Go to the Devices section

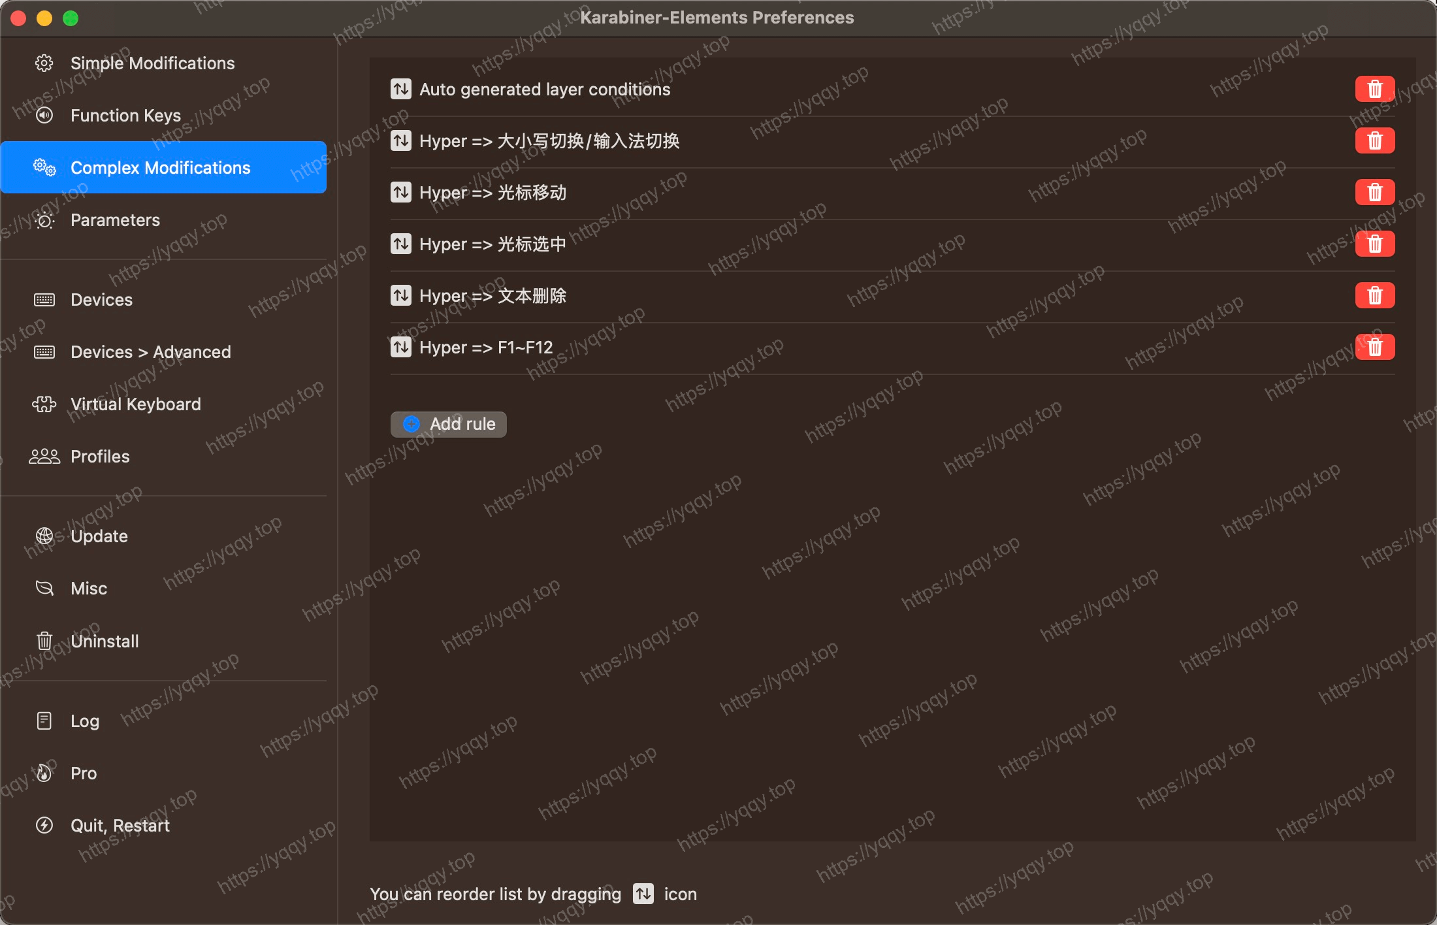point(164,300)
